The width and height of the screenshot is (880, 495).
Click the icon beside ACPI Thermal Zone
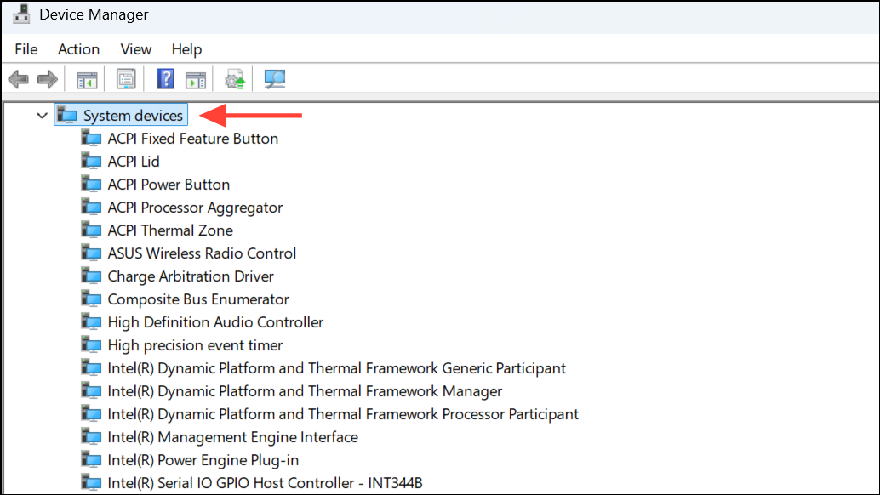click(x=91, y=230)
